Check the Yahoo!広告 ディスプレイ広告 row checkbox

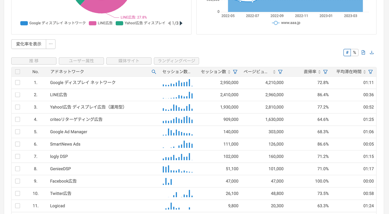click(18, 107)
